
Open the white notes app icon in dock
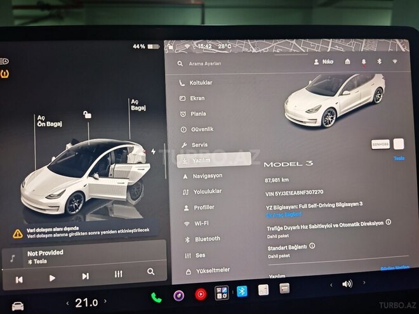[x=263, y=290]
